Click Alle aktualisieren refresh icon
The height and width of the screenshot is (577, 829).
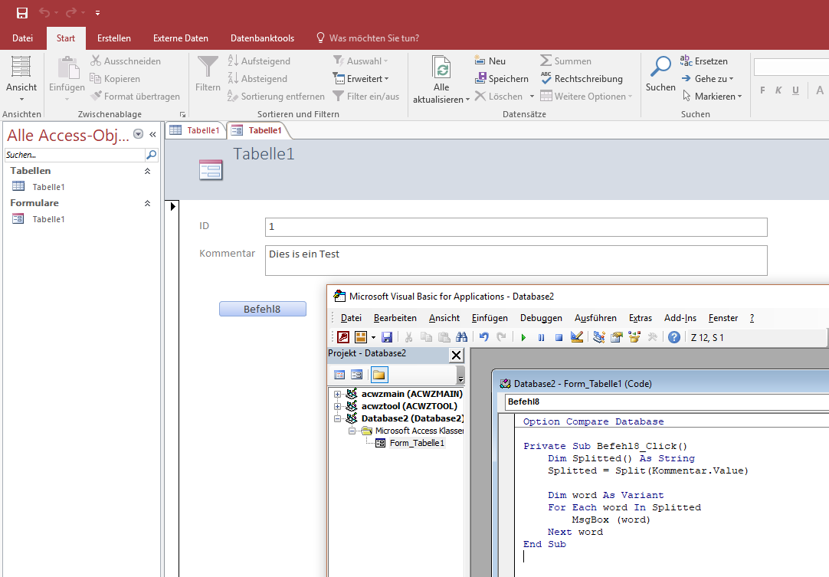point(441,67)
